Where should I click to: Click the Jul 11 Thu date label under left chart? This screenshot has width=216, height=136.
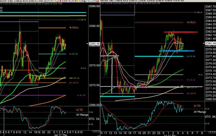pyautogui.click(x=60, y=135)
